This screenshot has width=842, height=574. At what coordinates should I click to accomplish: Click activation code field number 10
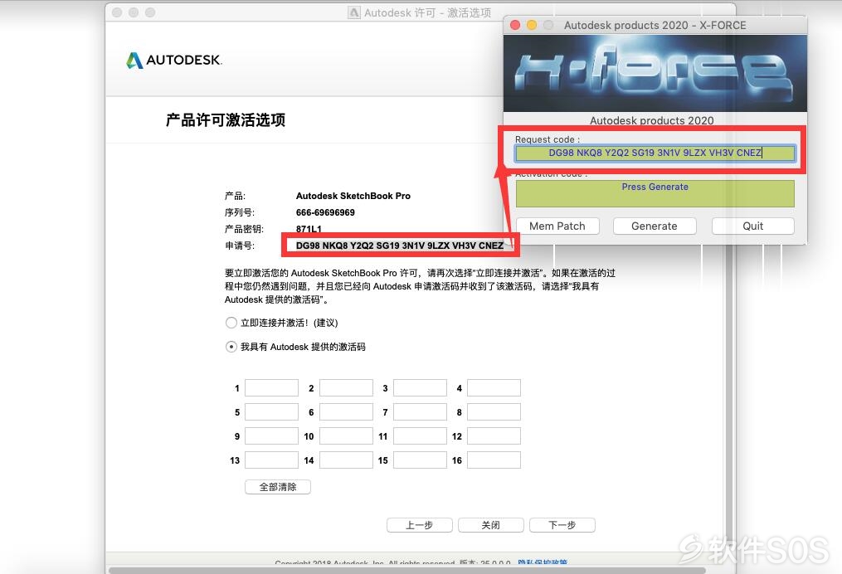point(347,436)
